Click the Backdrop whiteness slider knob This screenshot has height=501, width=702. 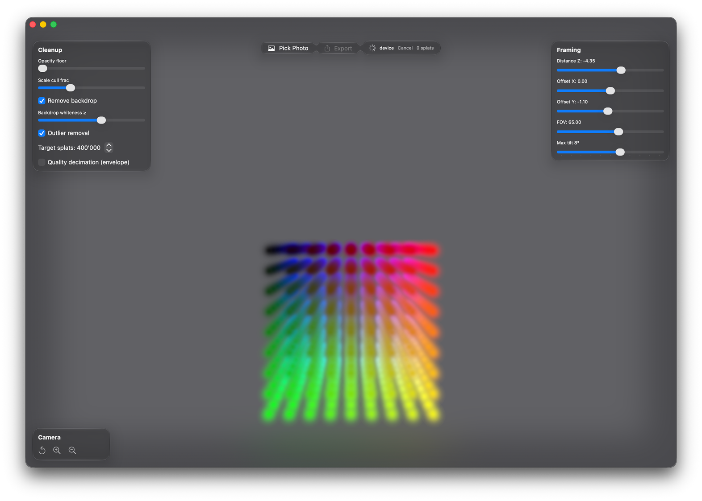click(x=101, y=120)
